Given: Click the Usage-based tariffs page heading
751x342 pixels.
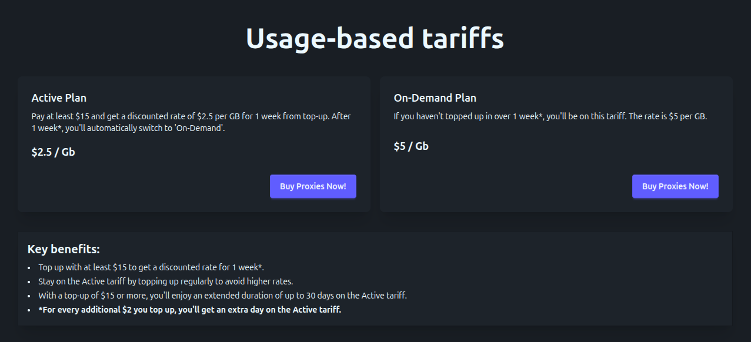Looking at the screenshot, I should pos(375,39).
